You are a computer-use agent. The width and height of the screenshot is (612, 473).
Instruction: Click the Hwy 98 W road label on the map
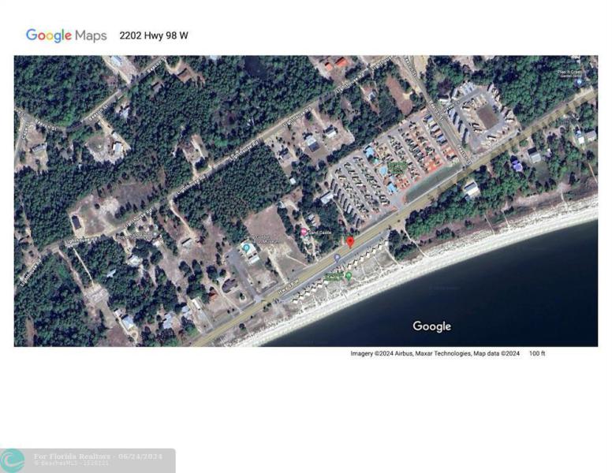(288, 287)
